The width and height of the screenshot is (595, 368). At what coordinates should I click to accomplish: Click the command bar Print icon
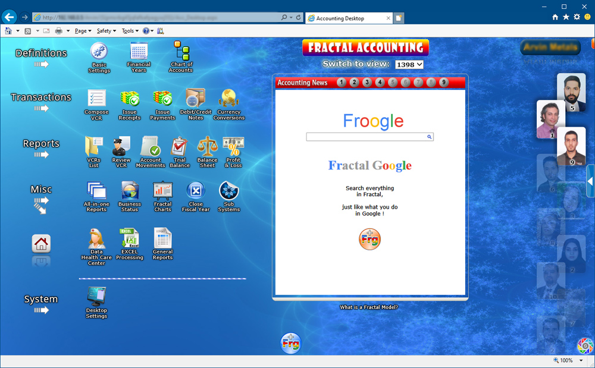[59, 31]
